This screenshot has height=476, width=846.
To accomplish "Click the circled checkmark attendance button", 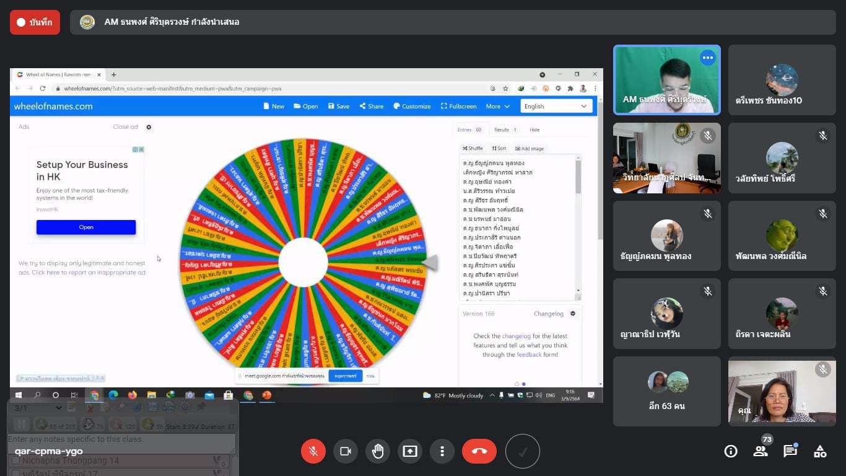I will tap(523, 451).
